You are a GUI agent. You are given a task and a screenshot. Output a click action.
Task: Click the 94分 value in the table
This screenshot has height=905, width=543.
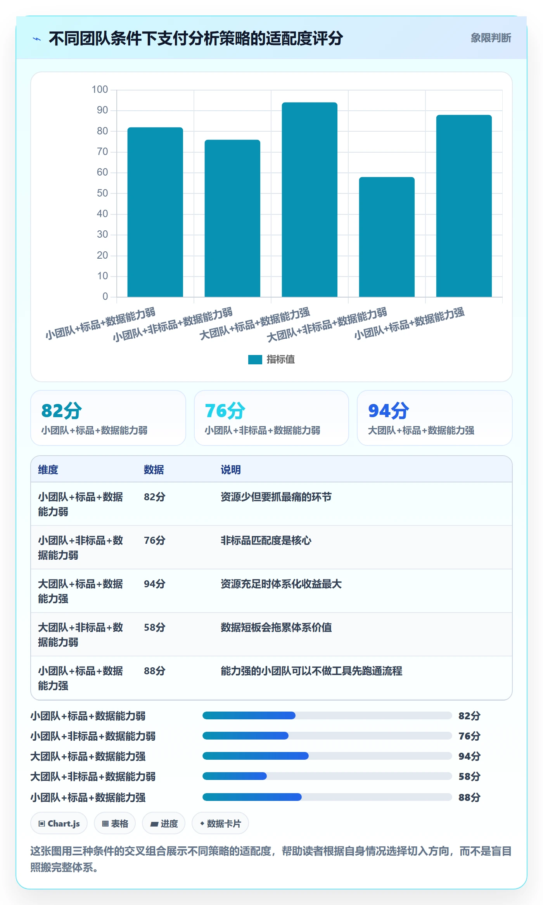(155, 584)
